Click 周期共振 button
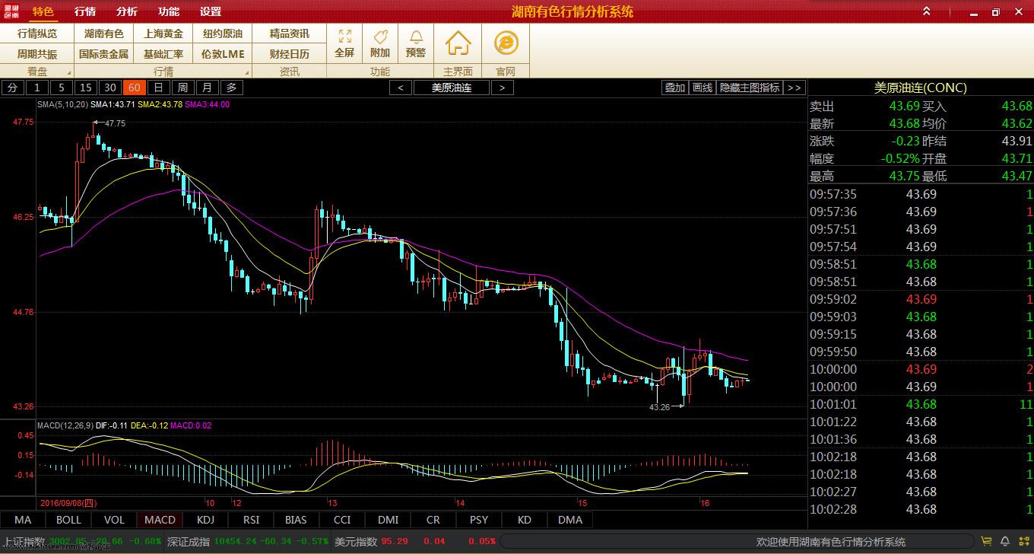1034x554 pixels. pyautogui.click(x=37, y=54)
